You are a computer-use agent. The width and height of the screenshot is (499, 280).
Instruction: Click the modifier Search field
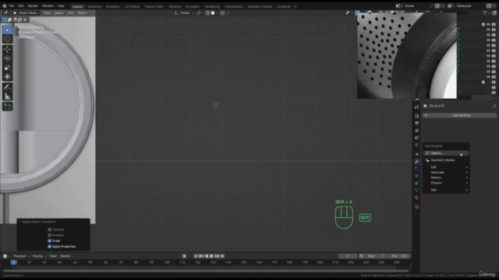[446, 153]
